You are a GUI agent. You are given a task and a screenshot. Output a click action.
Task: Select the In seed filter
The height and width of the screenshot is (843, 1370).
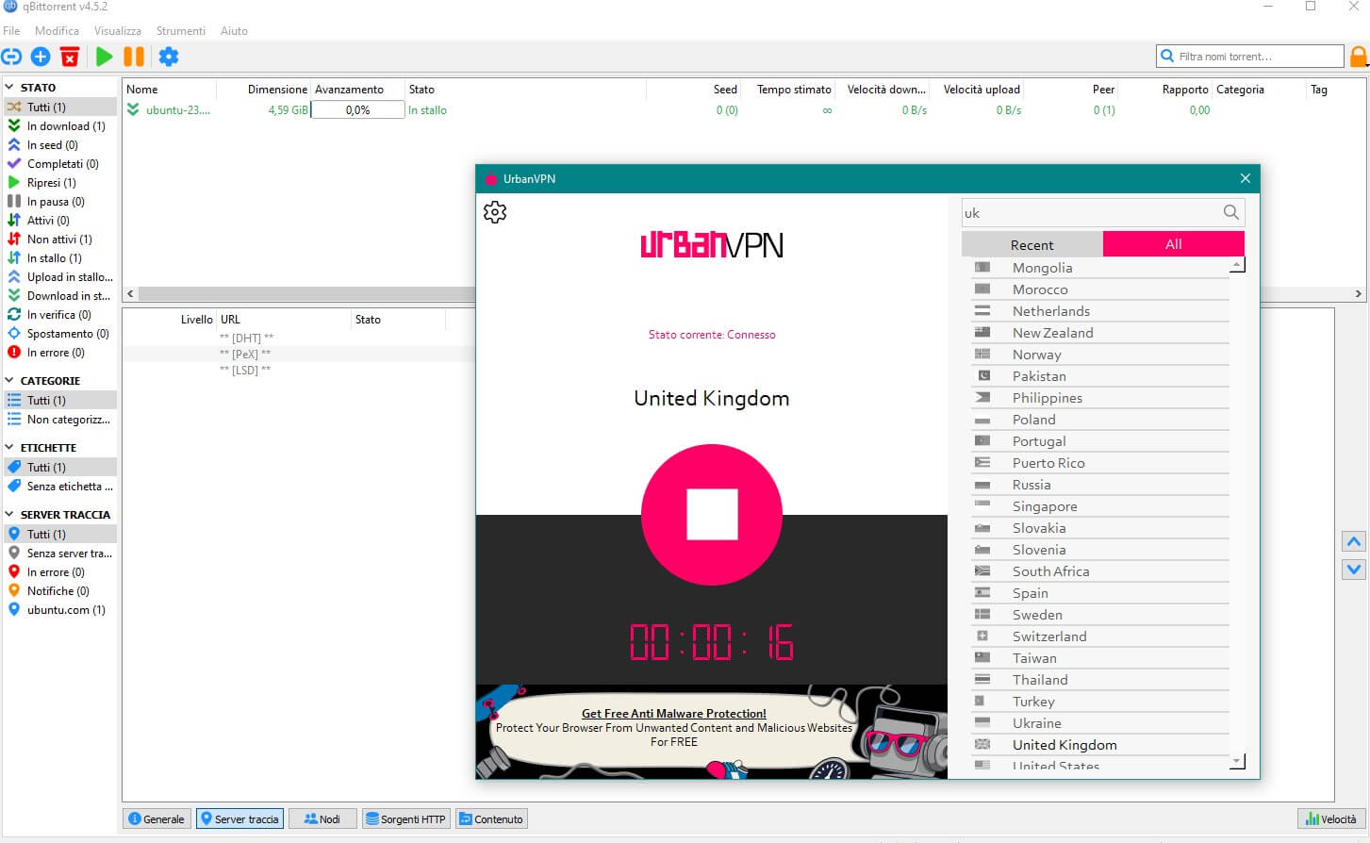pos(60,145)
